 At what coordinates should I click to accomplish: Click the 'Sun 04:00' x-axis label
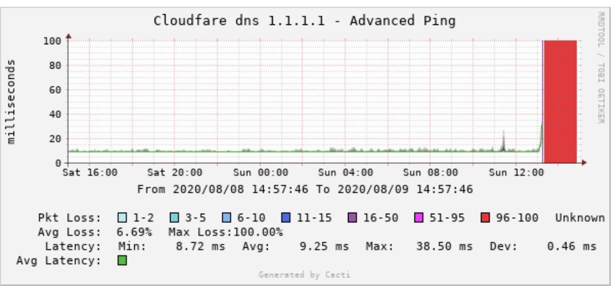(x=346, y=172)
